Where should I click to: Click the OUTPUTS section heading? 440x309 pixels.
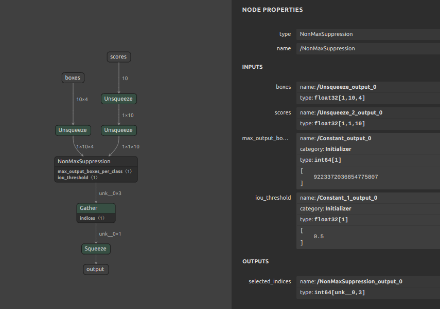click(x=256, y=261)
